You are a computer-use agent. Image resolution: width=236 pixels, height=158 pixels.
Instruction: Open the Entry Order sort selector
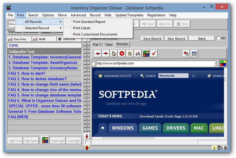pos(19,39)
